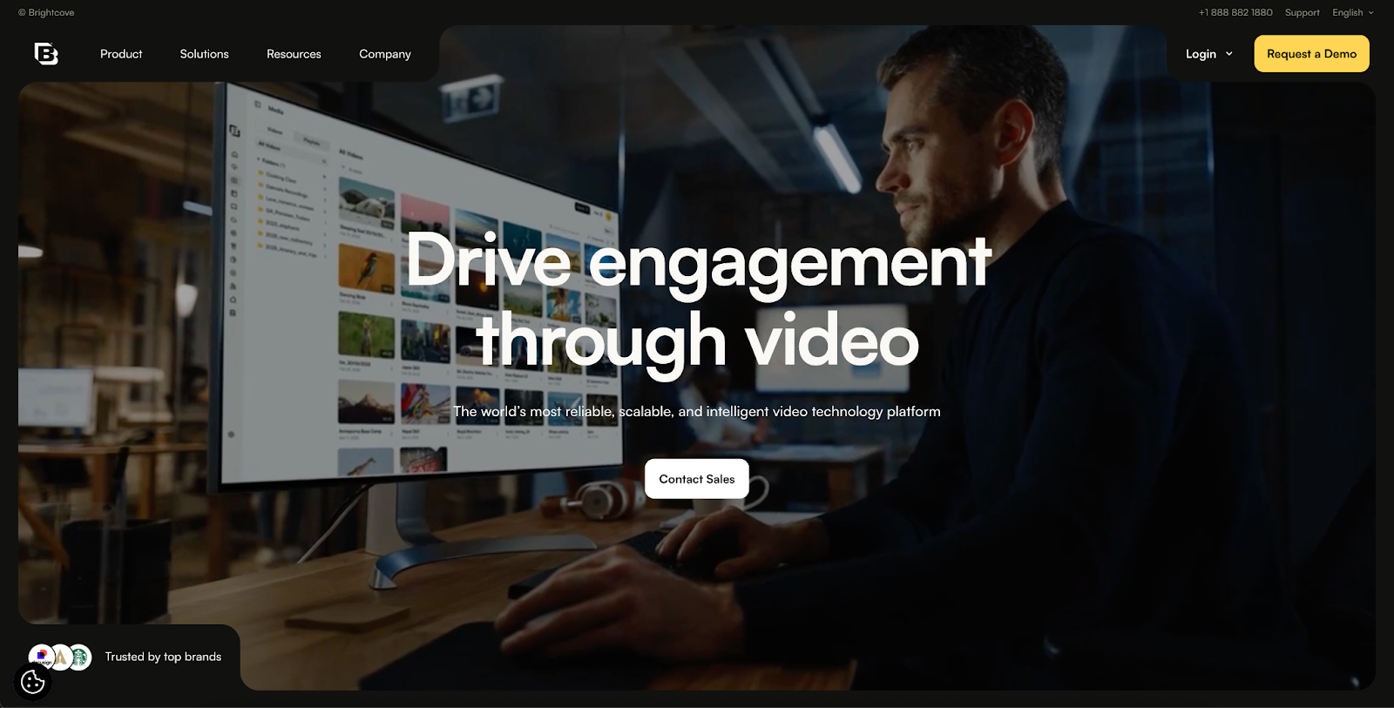Open the Company menu

(385, 54)
